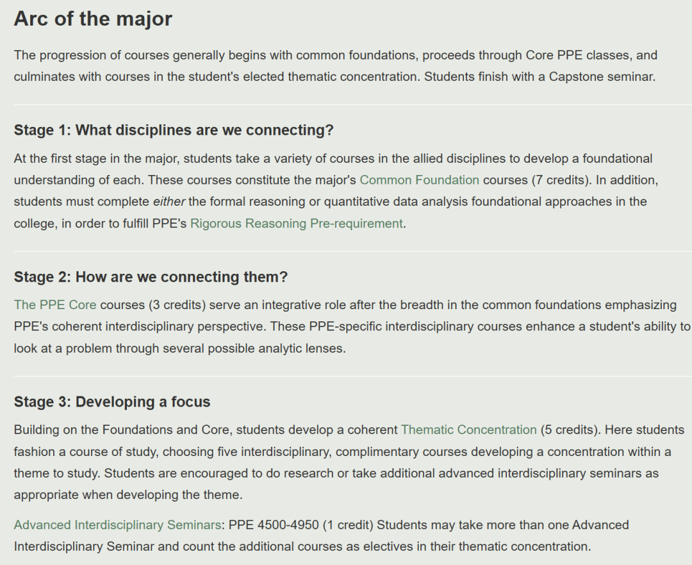Open the Rigorous Reasoning Pre-requirement link

point(297,224)
